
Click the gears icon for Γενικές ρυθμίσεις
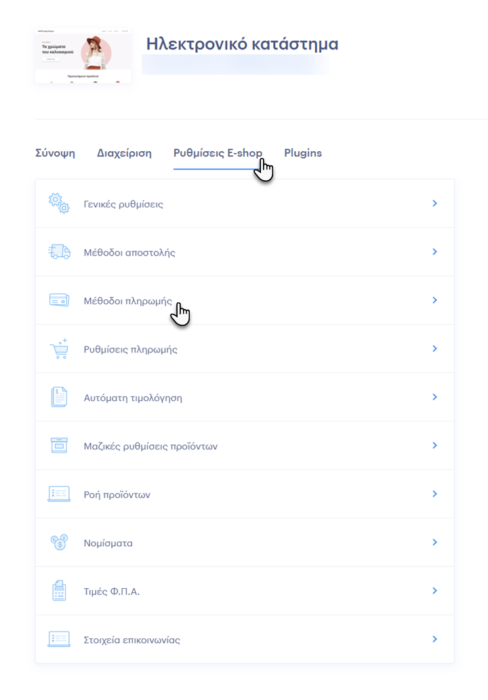point(59,203)
